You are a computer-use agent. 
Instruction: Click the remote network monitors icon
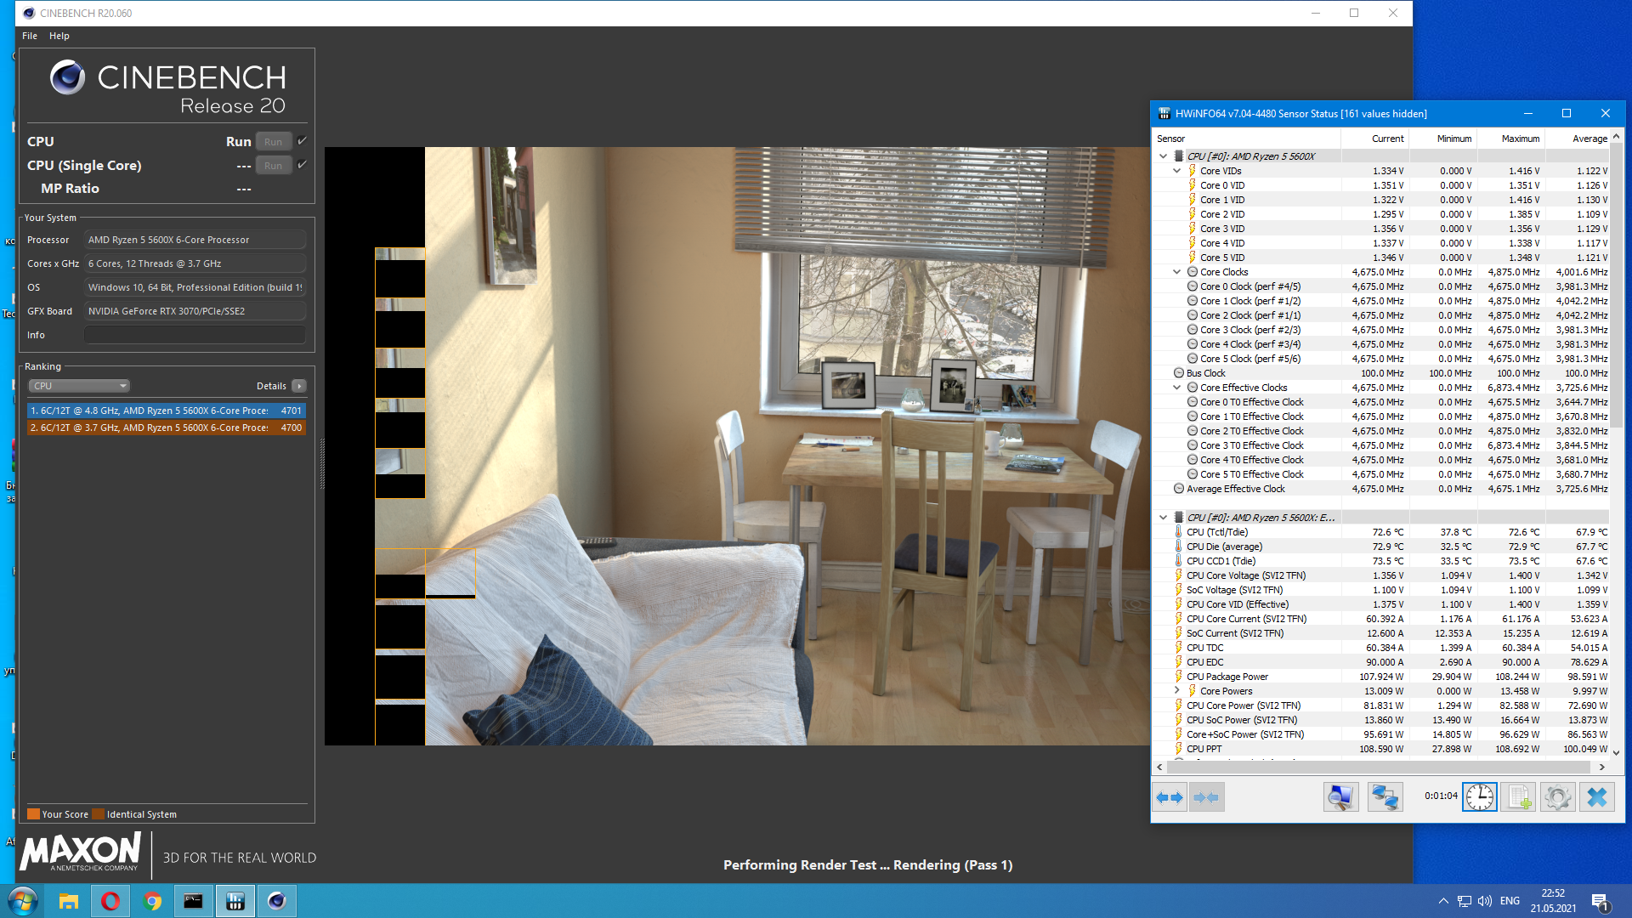click(x=1385, y=797)
